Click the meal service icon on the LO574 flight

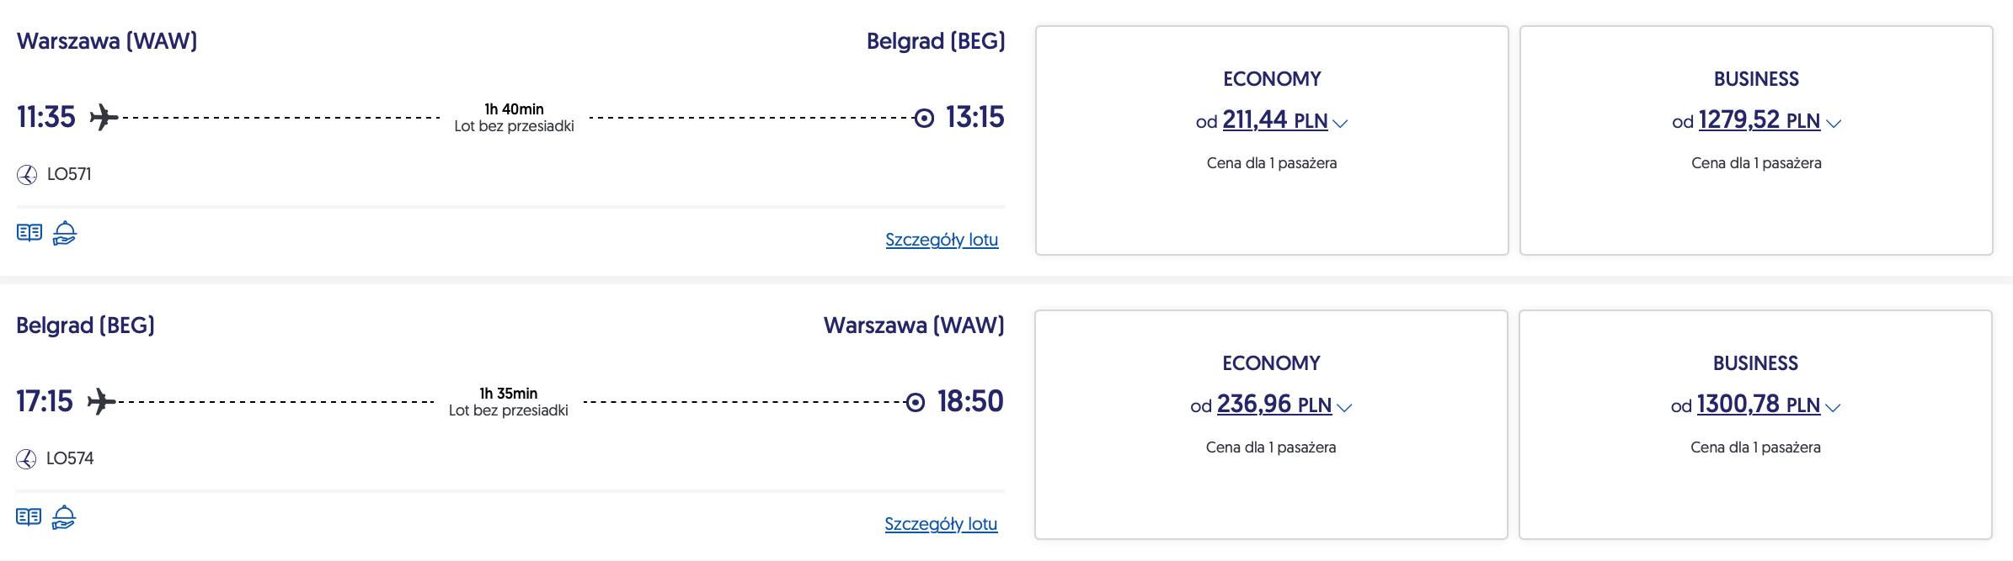[64, 517]
